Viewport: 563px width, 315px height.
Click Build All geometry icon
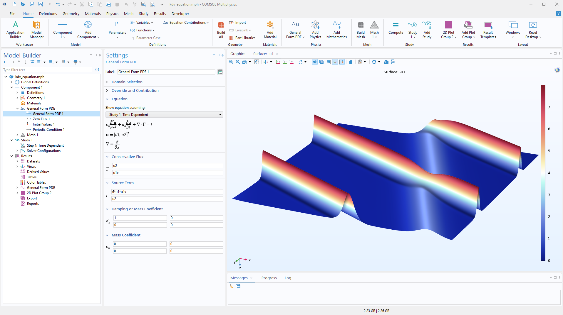pos(221,30)
